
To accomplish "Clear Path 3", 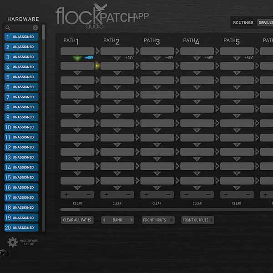I will tap(157, 203).
